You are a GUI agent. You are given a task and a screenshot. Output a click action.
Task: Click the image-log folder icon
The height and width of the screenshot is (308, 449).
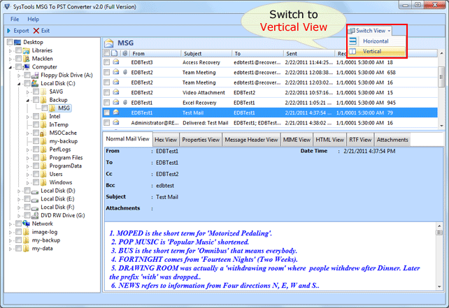pos(27,232)
